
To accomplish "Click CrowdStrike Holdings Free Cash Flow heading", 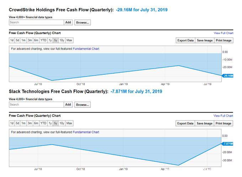I will tap(61, 10).
